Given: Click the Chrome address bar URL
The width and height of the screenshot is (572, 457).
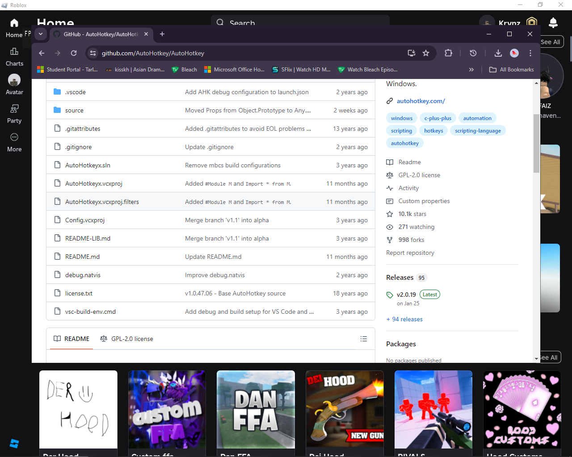Looking at the screenshot, I should 153,53.
